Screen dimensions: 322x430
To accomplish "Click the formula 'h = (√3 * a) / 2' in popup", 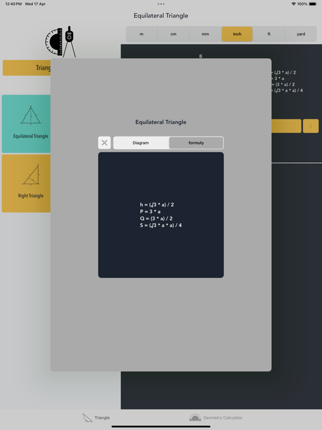I will click(x=157, y=204).
